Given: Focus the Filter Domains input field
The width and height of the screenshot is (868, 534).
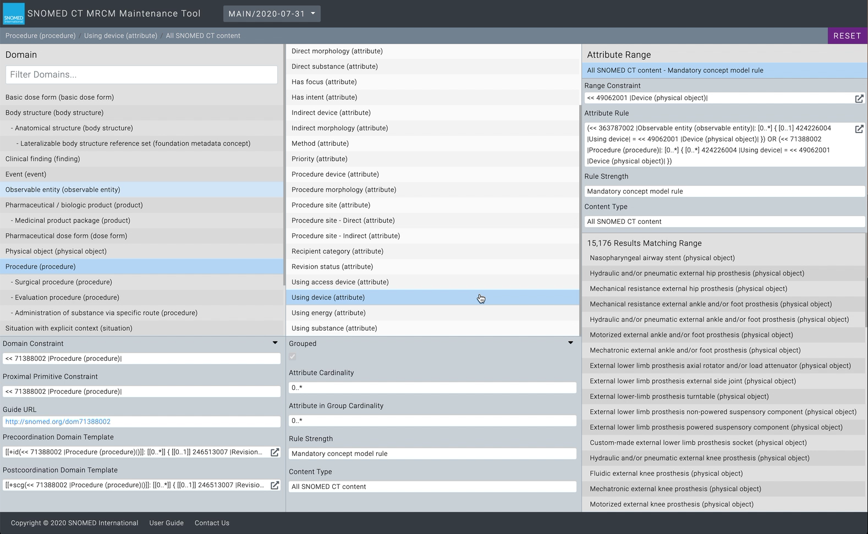Looking at the screenshot, I should pos(141,75).
